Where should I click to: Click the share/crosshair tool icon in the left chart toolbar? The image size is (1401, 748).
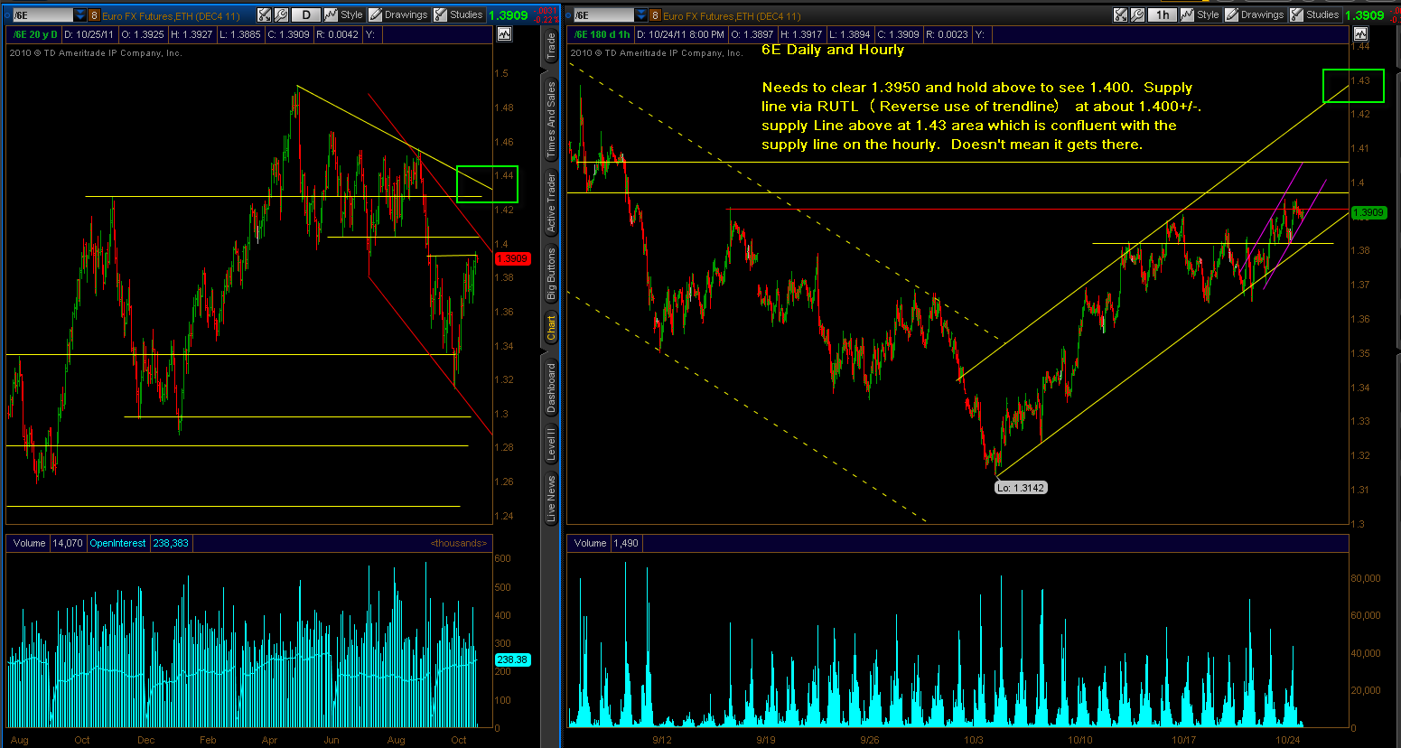[x=264, y=14]
